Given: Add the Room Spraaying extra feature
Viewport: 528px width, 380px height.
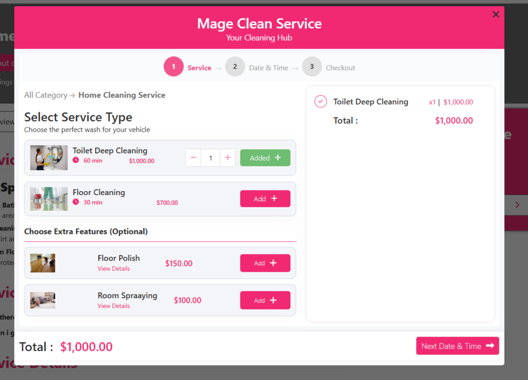Looking at the screenshot, I should 265,300.
